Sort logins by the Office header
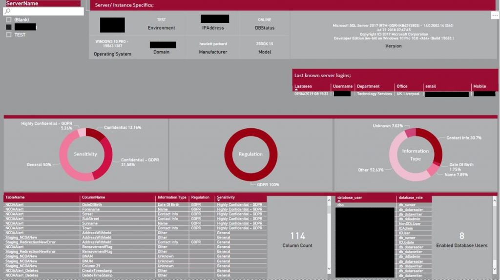500x280 pixels. tap(402, 86)
